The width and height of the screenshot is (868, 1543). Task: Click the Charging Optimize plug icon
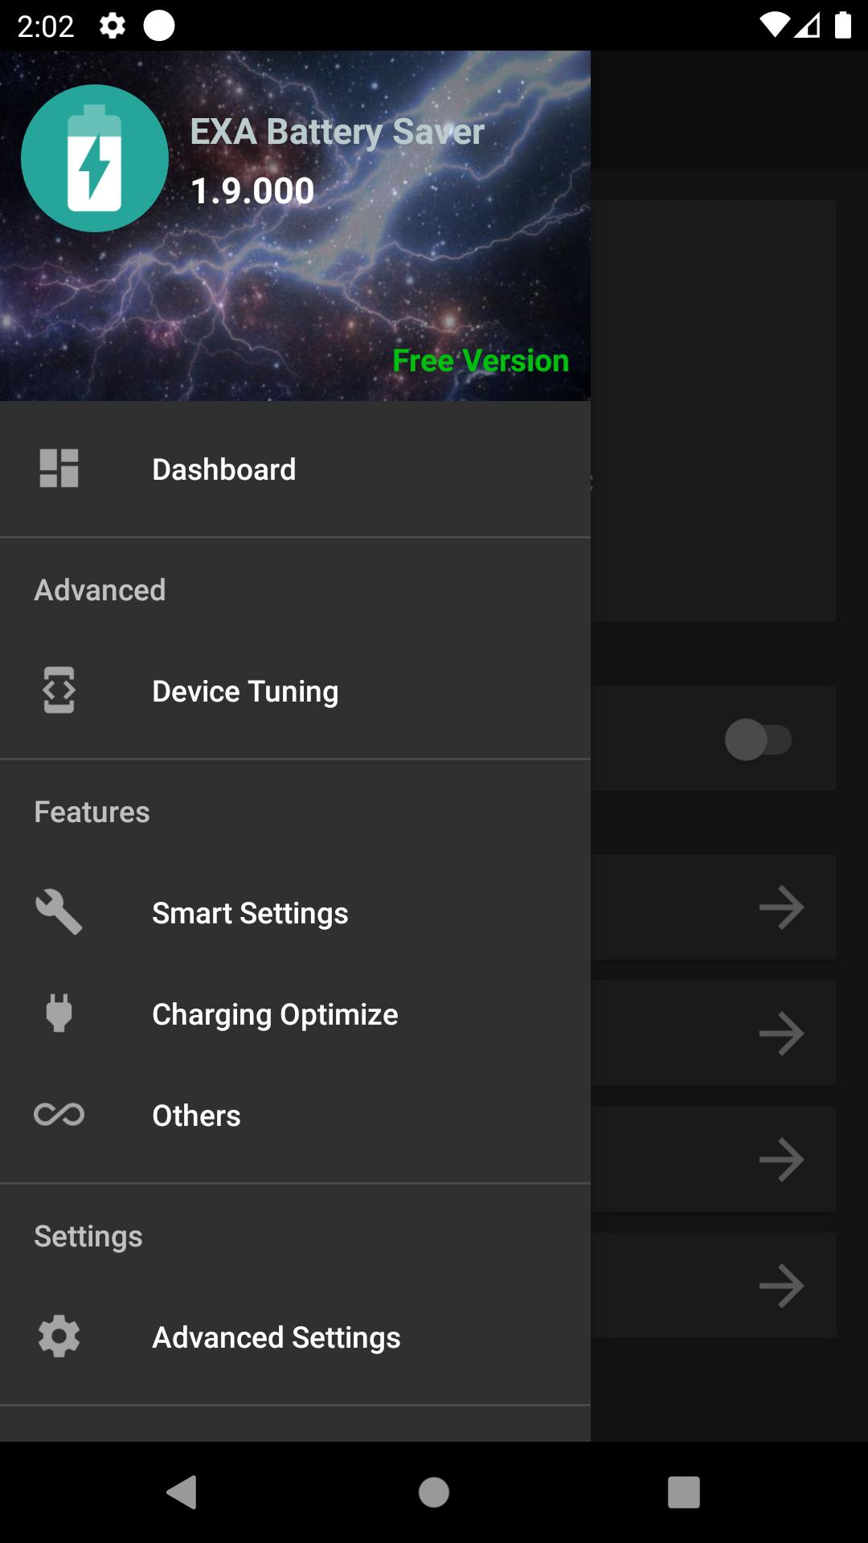click(x=59, y=1013)
